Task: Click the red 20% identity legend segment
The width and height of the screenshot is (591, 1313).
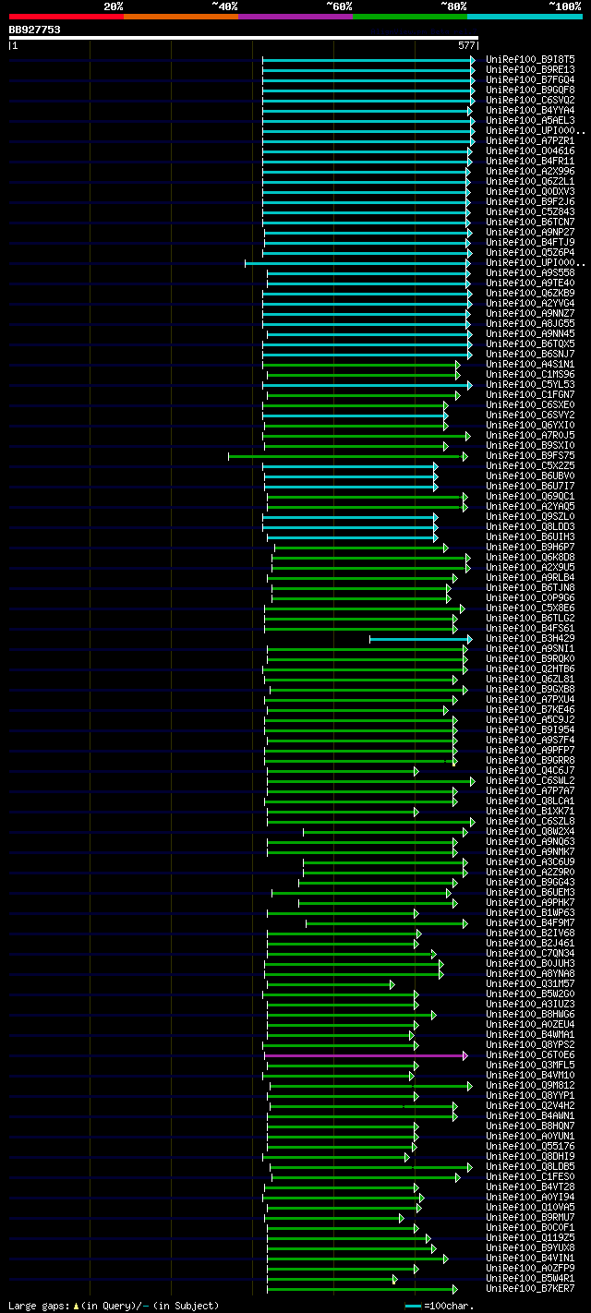Action: 66,16
